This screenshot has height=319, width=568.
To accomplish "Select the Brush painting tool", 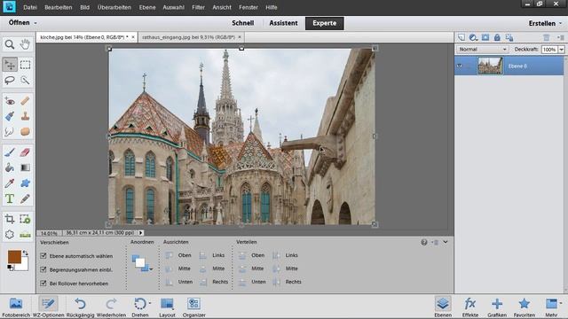I will click(10, 152).
